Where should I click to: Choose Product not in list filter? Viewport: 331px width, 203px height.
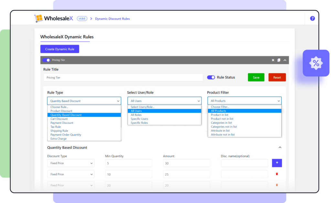244,119
